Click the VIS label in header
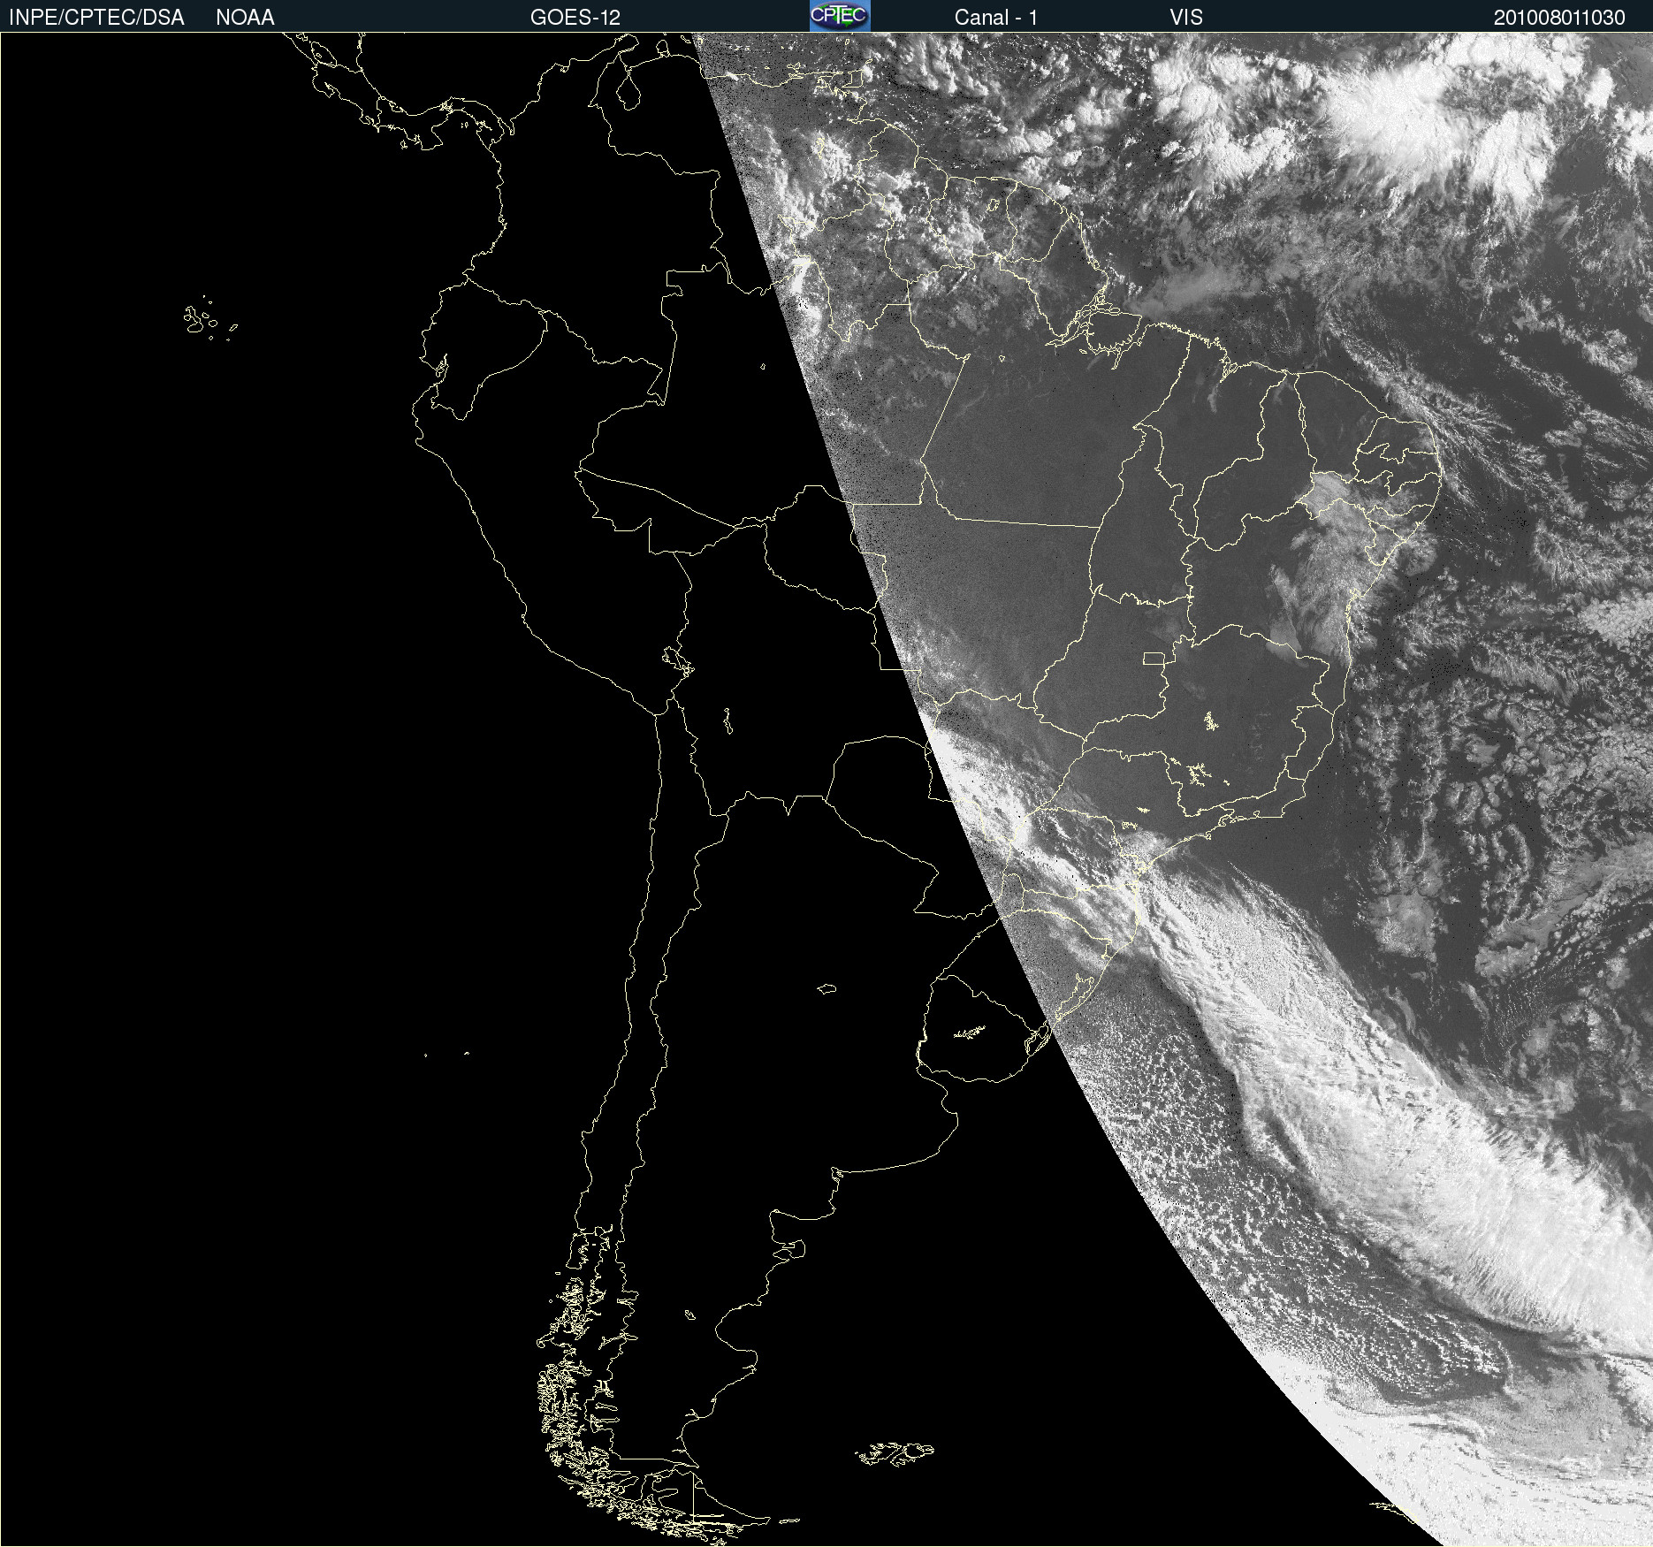 1186,18
